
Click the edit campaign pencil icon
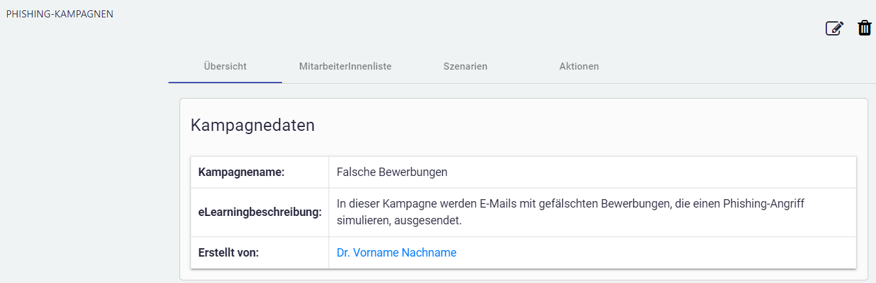834,28
